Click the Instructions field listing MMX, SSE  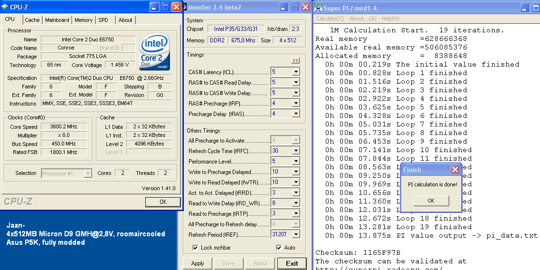point(107,104)
